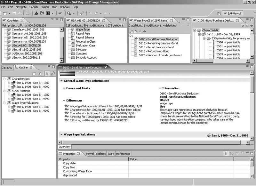Screen dimensions: 256x186
Task: Collapse the Differences section
Action: [64, 101]
